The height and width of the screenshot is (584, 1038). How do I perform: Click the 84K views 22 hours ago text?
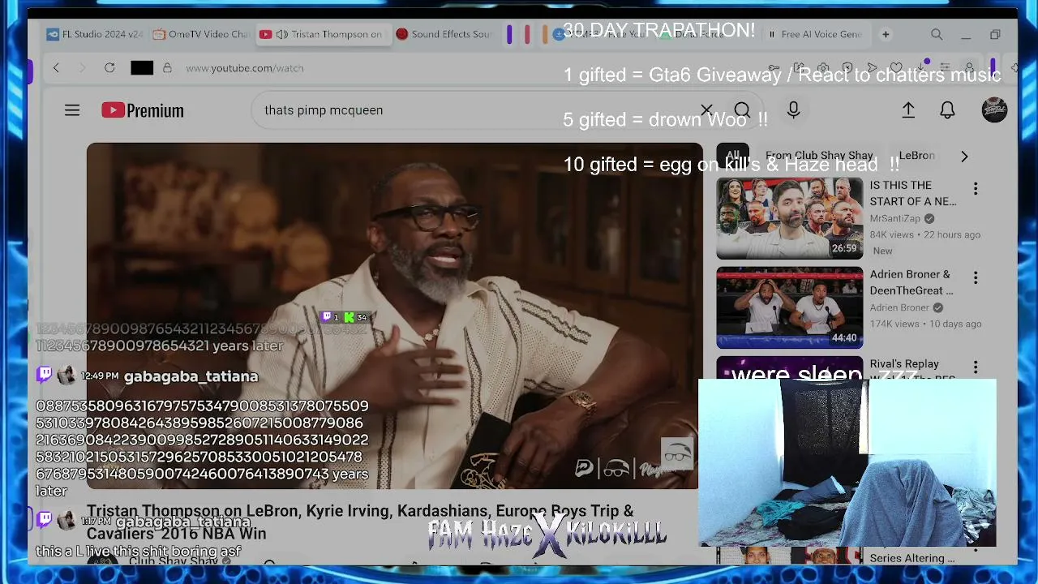[x=925, y=234]
